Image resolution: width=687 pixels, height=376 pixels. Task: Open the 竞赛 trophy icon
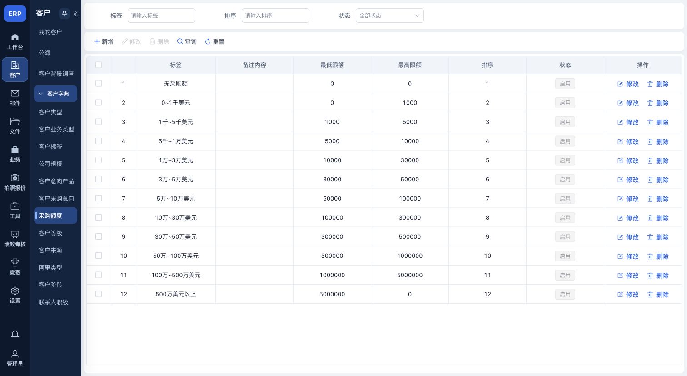15,262
